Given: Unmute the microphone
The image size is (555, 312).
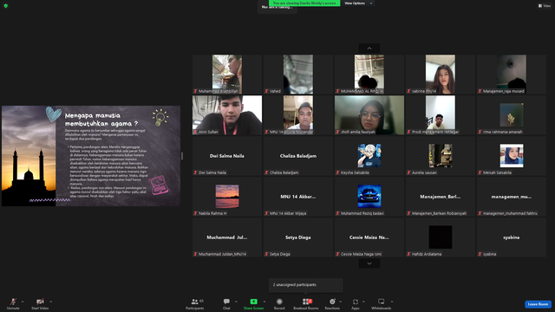Looking at the screenshot, I should (13, 303).
